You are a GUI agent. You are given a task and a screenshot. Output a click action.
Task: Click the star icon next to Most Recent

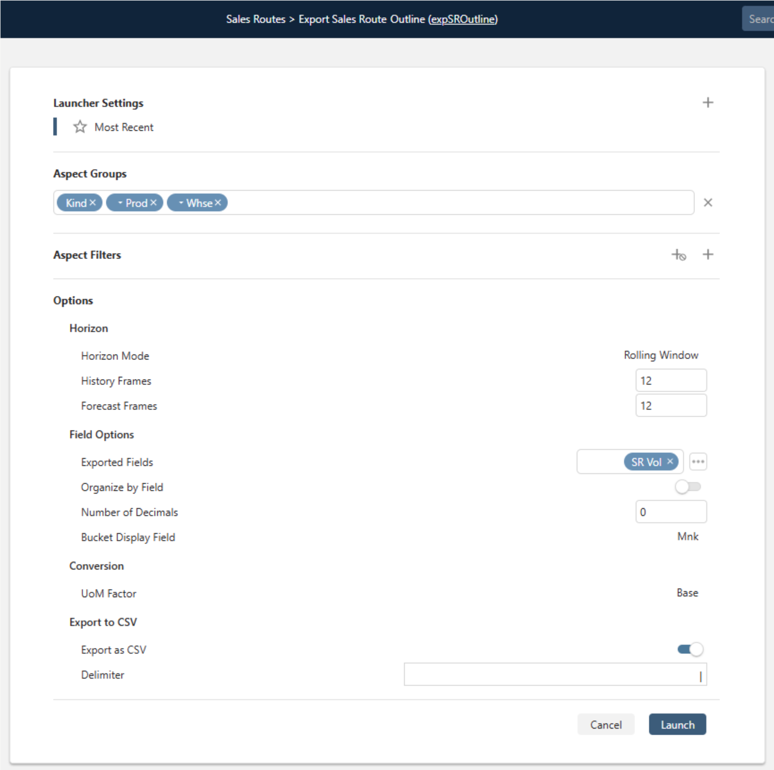pos(80,127)
